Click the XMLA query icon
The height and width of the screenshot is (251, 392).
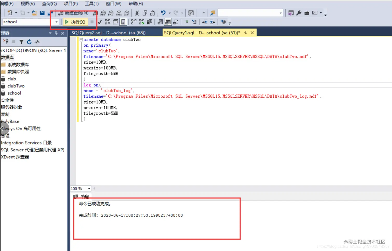coord(119,13)
